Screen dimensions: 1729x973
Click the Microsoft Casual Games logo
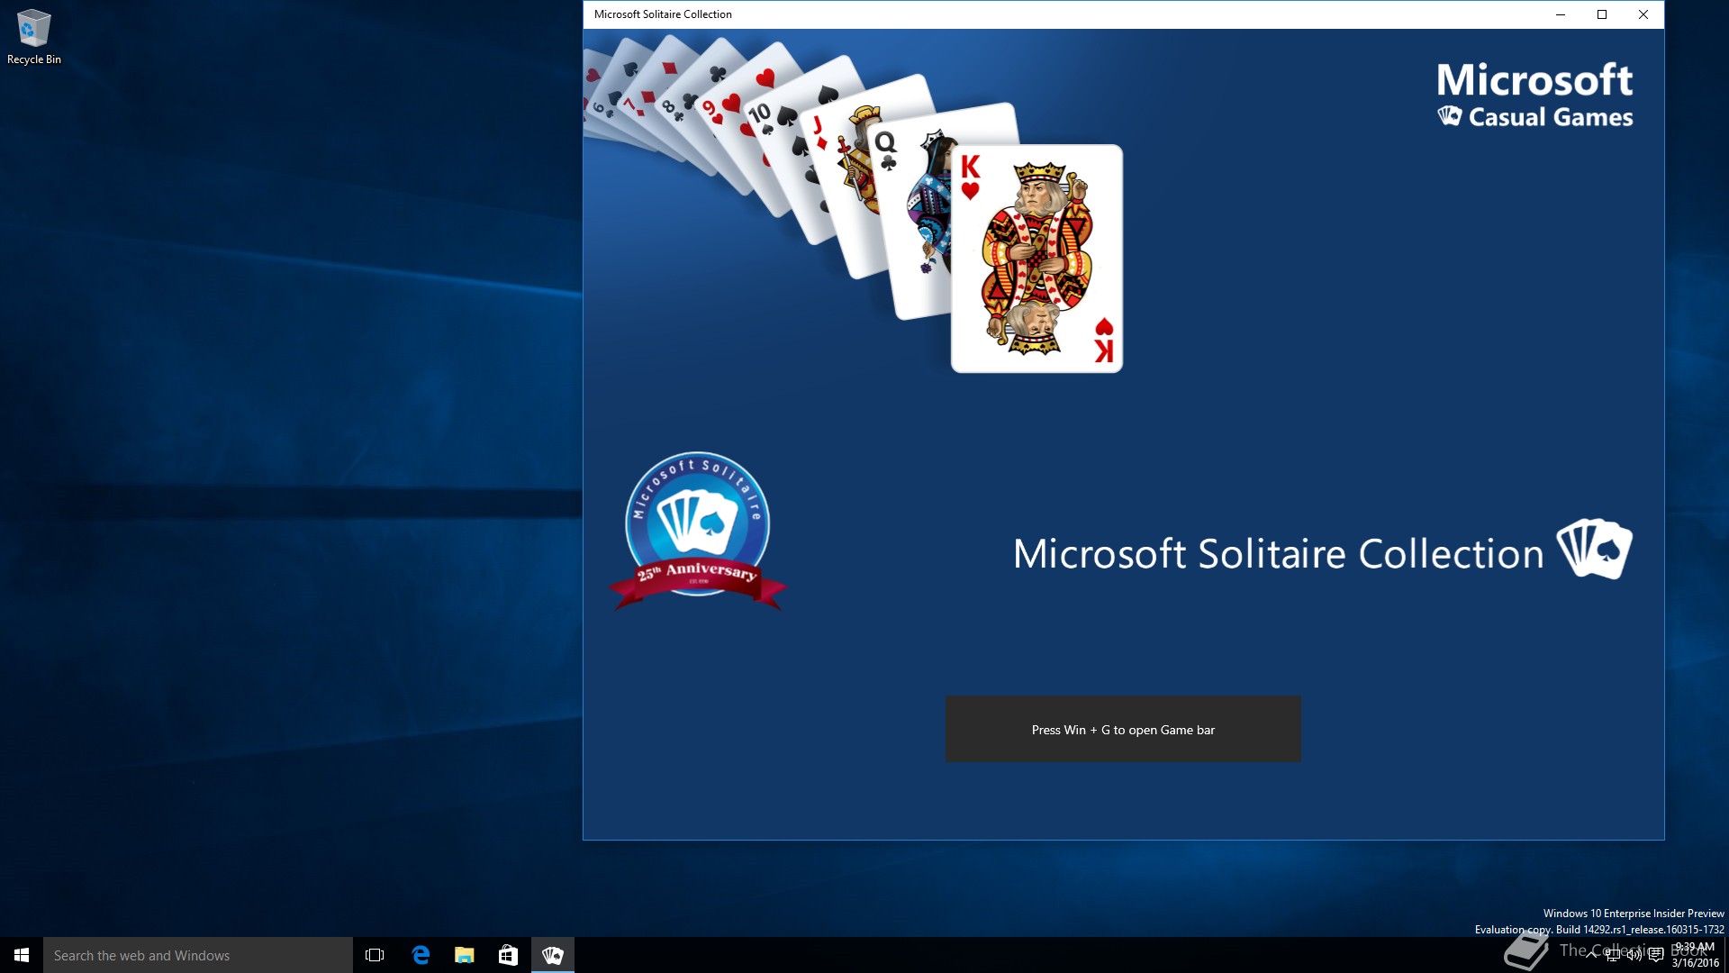tap(1534, 95)
